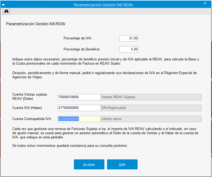Click the Porcentaje de IVA value field

pyautogui.click(x=129, y=38)
